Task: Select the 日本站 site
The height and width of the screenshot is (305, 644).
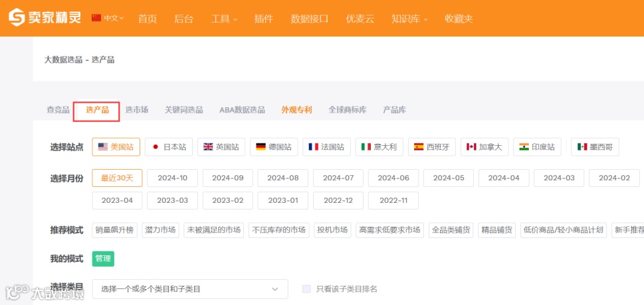Action: pos(168,147)
